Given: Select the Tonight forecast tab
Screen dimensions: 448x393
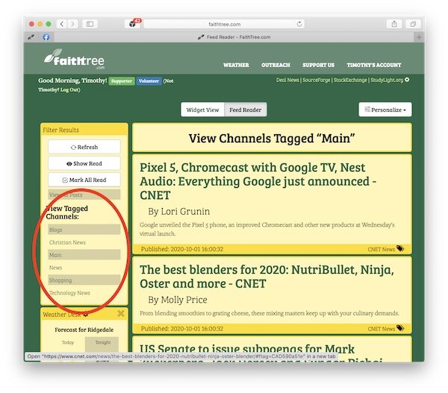Looking at the screenshot, I should click(103, 343).
